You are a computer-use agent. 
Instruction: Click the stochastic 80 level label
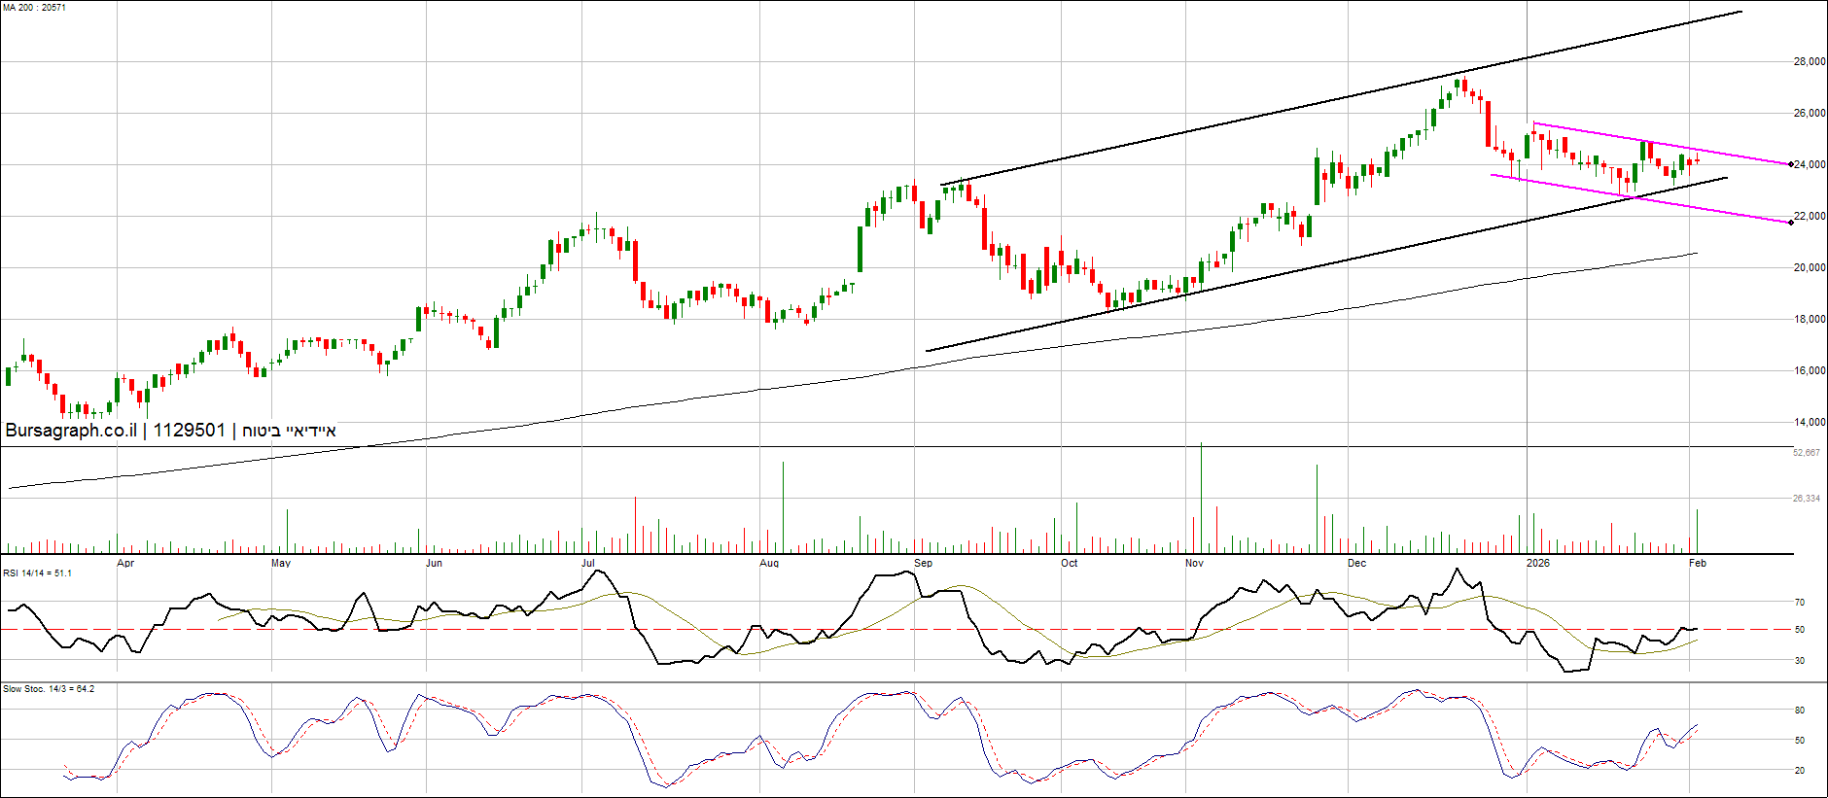(1800, 711)
